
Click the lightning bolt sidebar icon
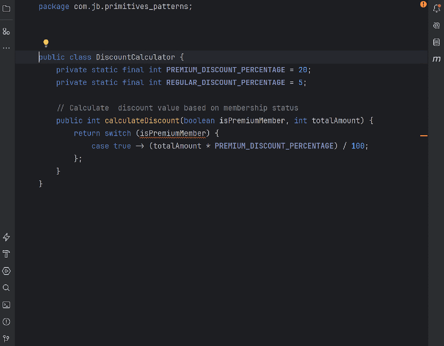6,237
